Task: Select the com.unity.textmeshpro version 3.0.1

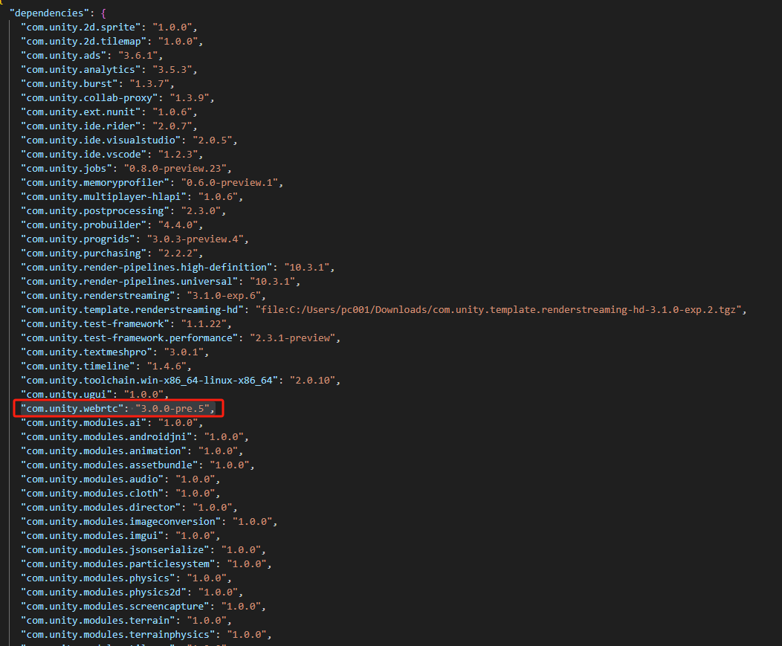Action: (182, 352)
